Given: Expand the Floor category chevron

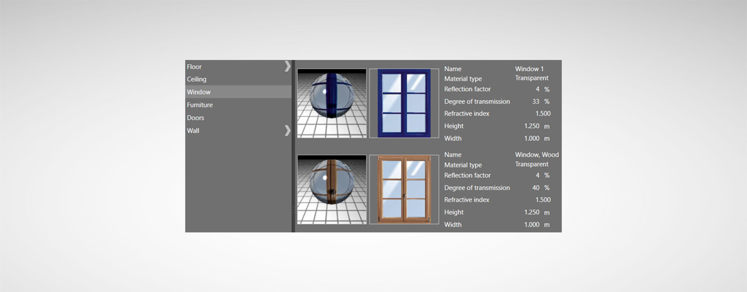Looking at the screenshot, I should tap(287, 66).
